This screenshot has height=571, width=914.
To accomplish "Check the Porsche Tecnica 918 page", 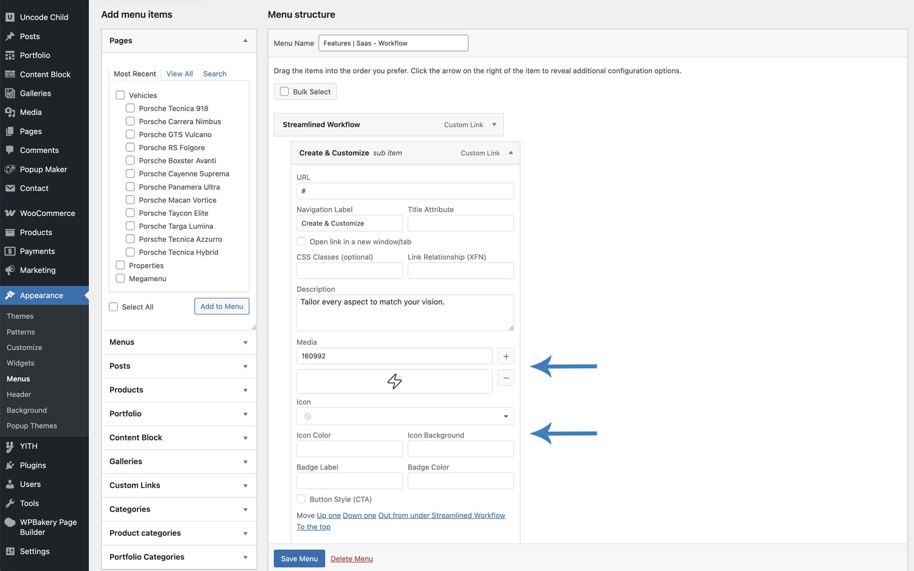I will coord(130,108).
